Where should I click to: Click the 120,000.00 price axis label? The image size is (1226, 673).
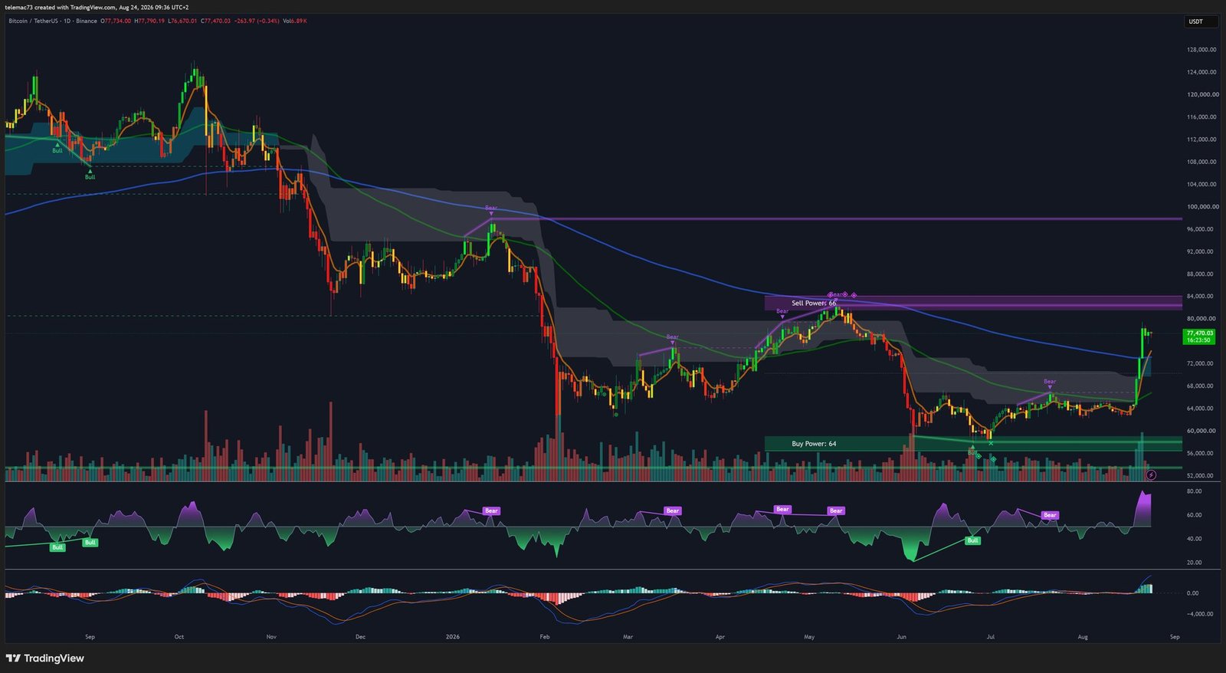pos(1201,95)
